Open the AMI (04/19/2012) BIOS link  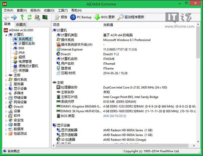click(x=115, y=116)
